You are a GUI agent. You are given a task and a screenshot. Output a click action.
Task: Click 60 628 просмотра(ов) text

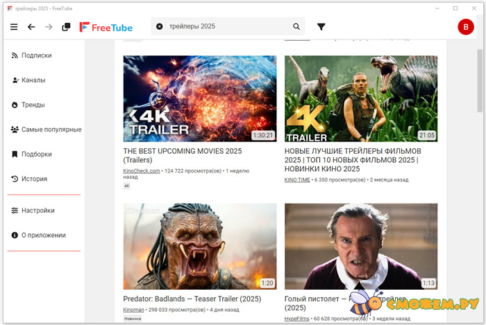tap(341, 319)
